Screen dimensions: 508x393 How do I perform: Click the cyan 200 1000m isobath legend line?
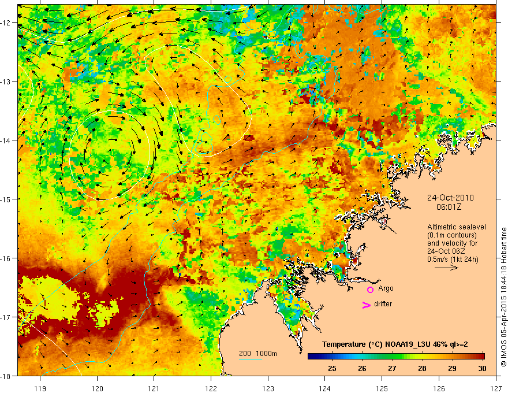[251, 359]
